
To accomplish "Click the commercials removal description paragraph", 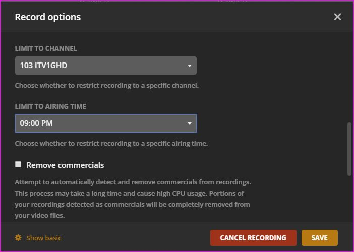I will click(133, 199).
